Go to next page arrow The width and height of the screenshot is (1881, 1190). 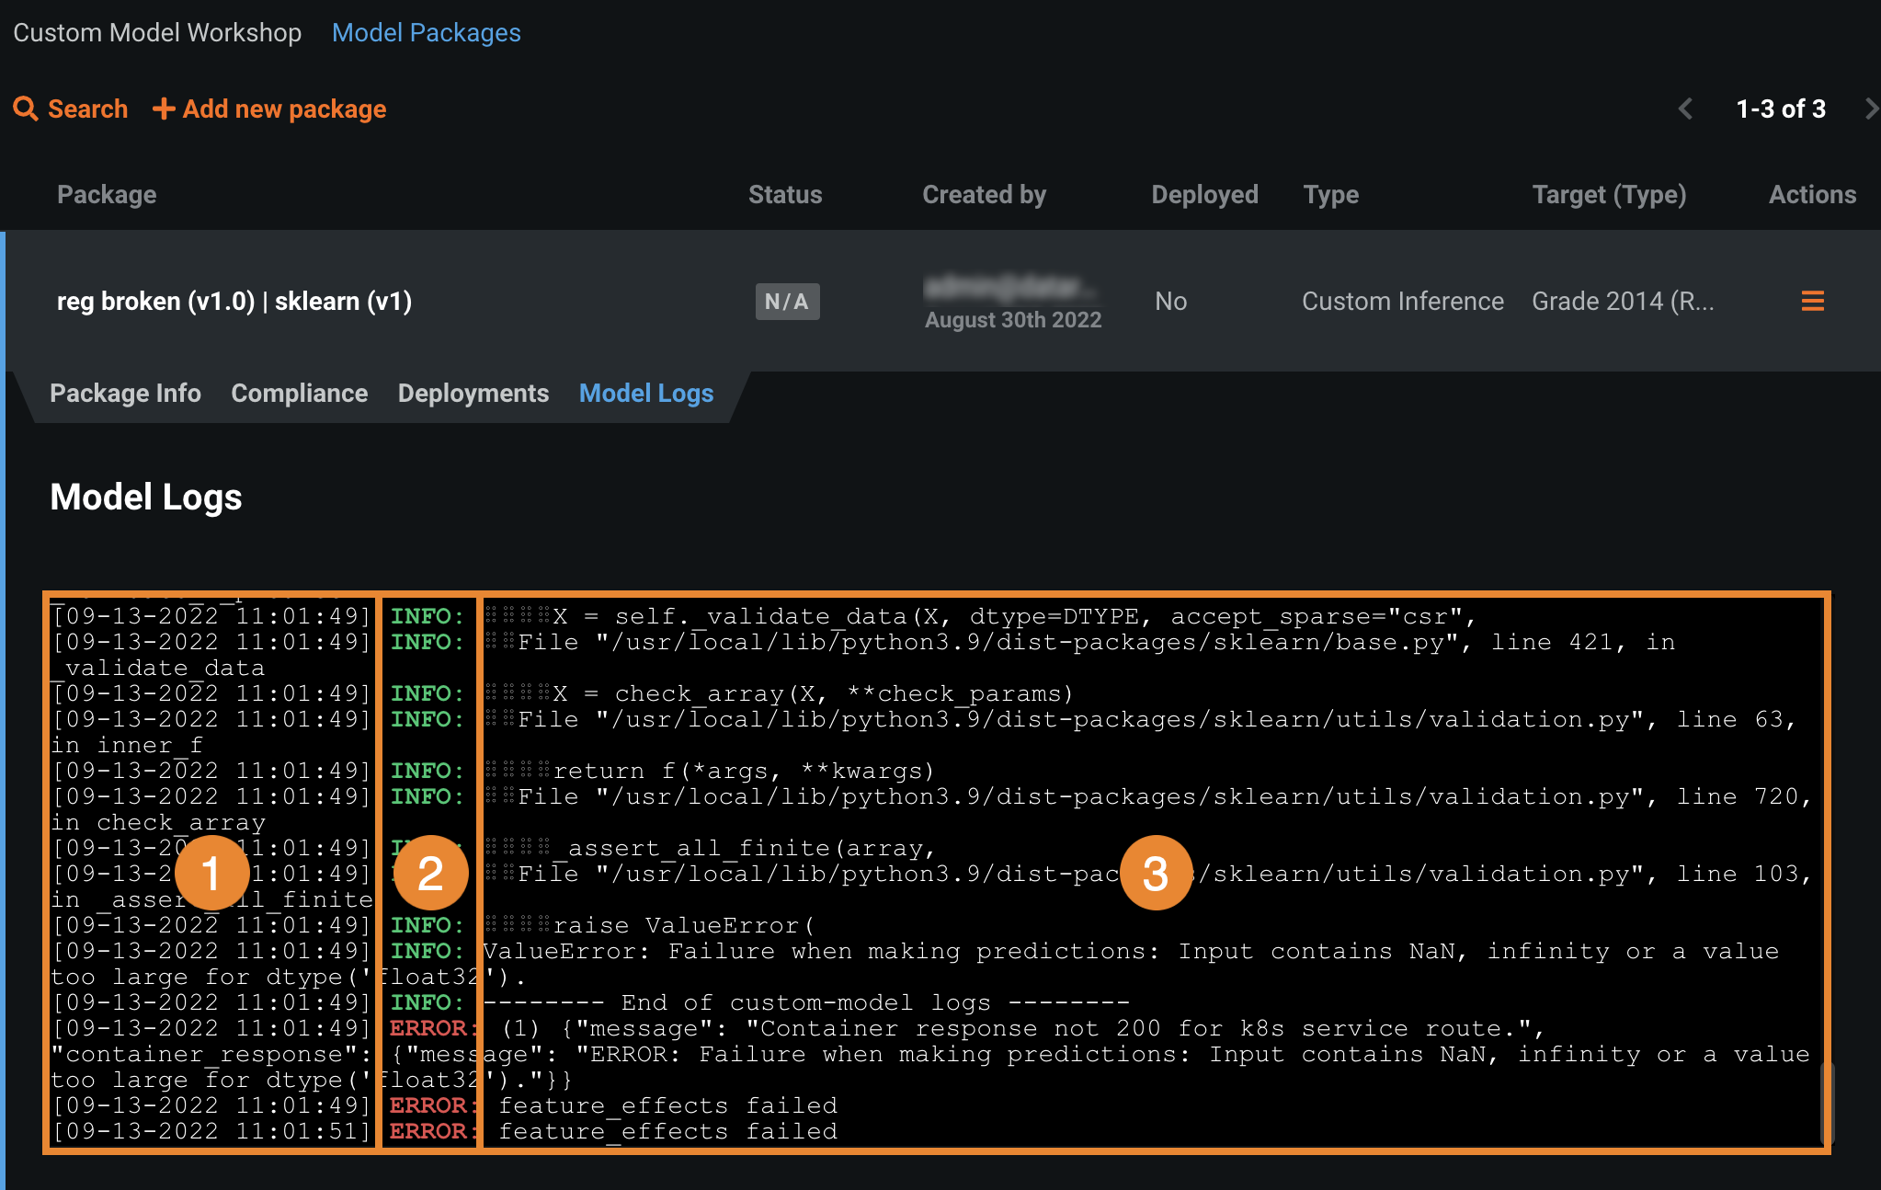click(1870, 109)
